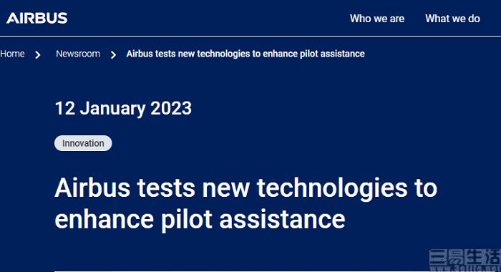The image size is (501, 272).
Task: Click the word "assistance" in large headline
Action: click(283, 220)
